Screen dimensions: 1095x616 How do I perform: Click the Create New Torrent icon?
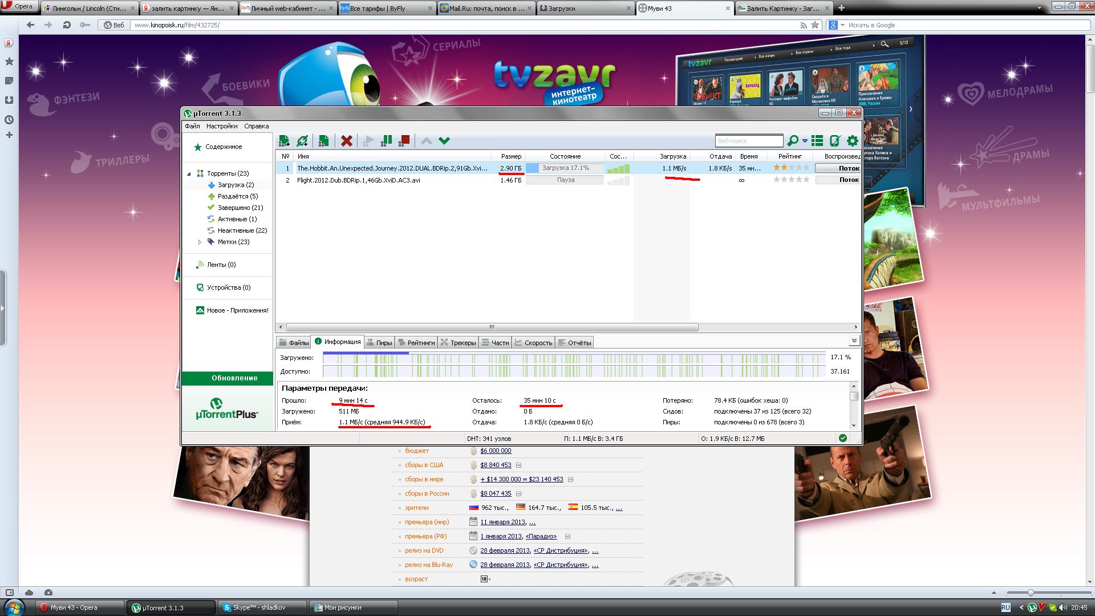pyautogui.click(x=323, y=141)
